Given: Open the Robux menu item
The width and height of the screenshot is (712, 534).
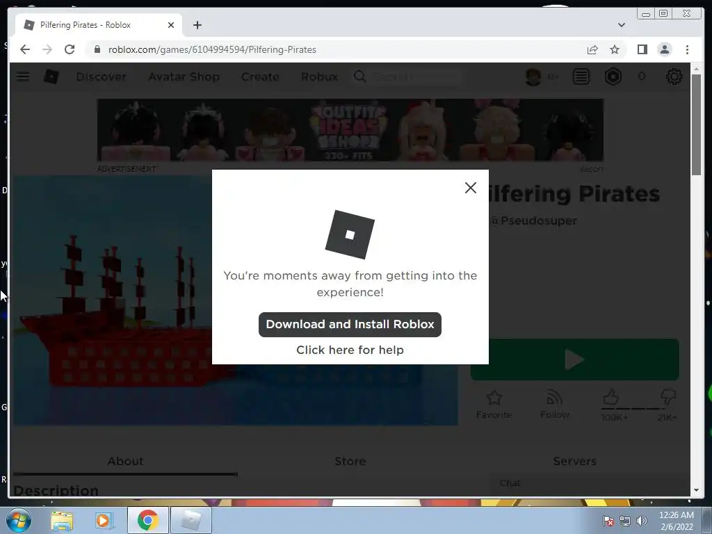Looking at the screenshot, I should (319, 76).
